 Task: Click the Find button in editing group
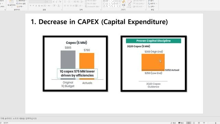tap(151, 1)
